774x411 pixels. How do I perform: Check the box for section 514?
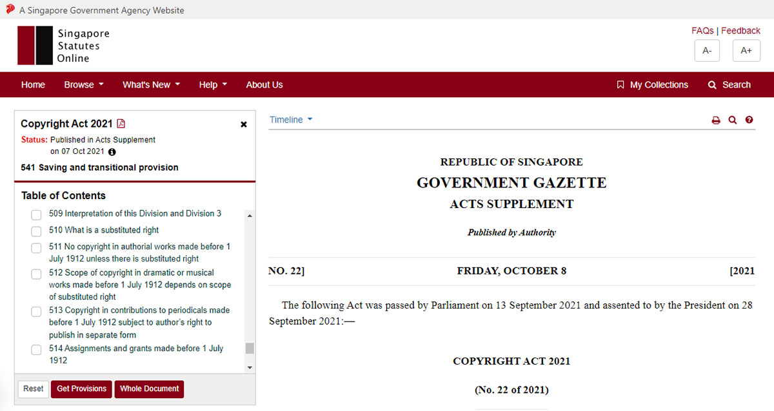37,350
